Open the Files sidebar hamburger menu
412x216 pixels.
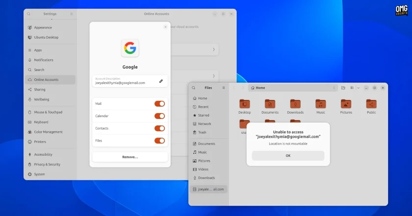click(x=224, y=88)
